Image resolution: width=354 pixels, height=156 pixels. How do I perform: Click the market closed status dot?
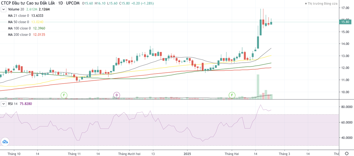306,4
